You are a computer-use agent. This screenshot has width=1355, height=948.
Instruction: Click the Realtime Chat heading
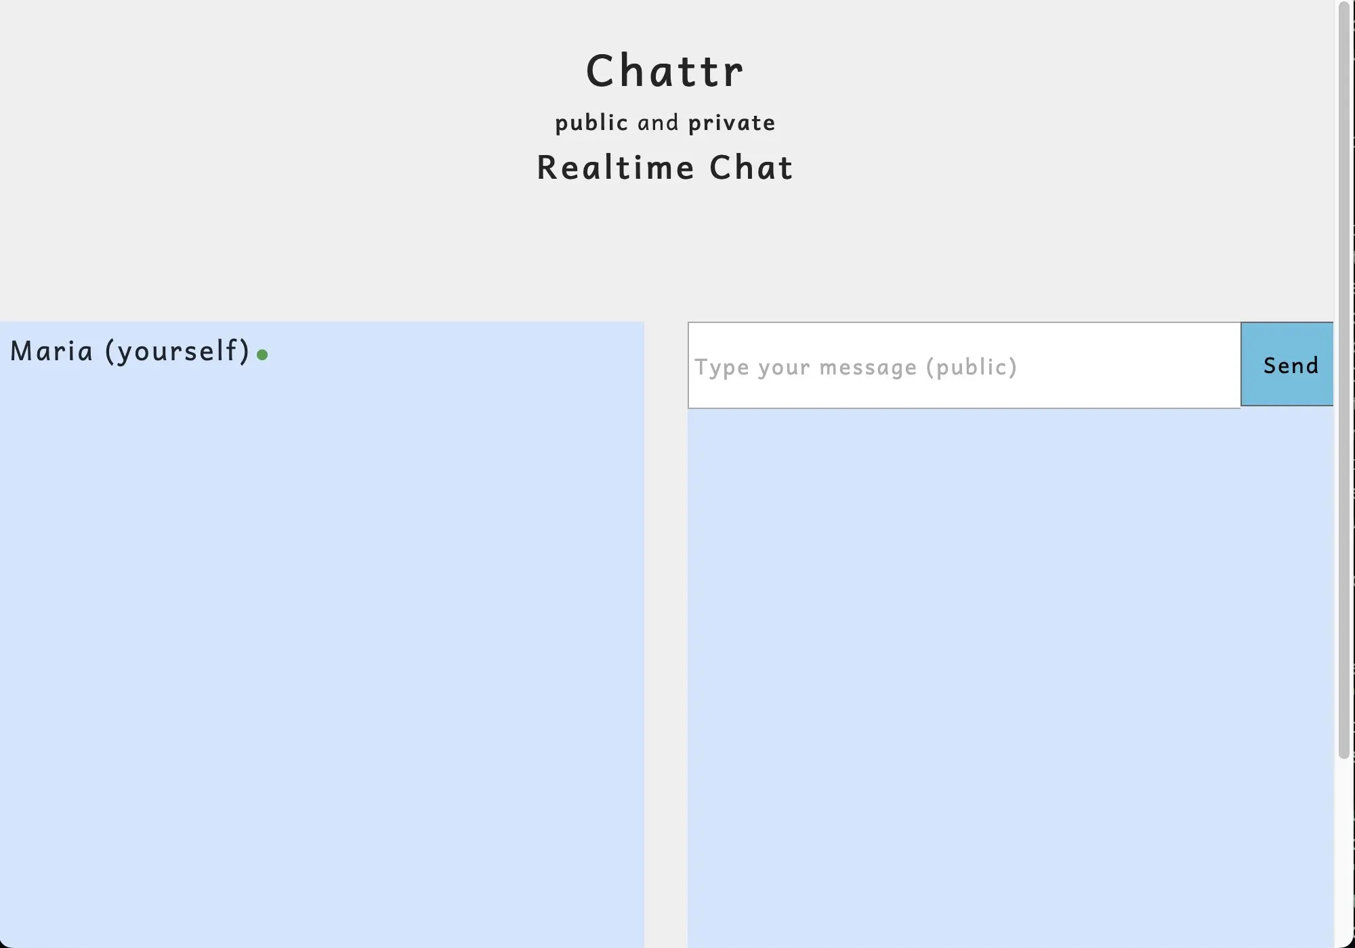(x=665, y=167)
